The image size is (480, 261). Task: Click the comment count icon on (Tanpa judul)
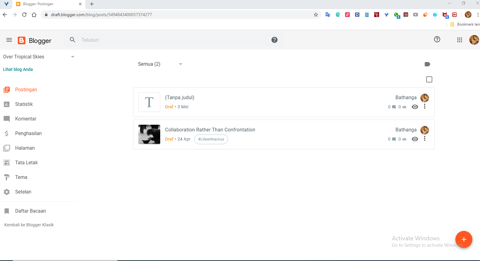coord(394,107)
